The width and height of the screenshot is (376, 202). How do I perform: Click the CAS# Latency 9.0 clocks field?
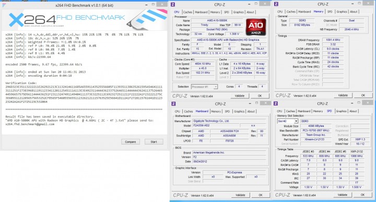[x=333, y=49]
